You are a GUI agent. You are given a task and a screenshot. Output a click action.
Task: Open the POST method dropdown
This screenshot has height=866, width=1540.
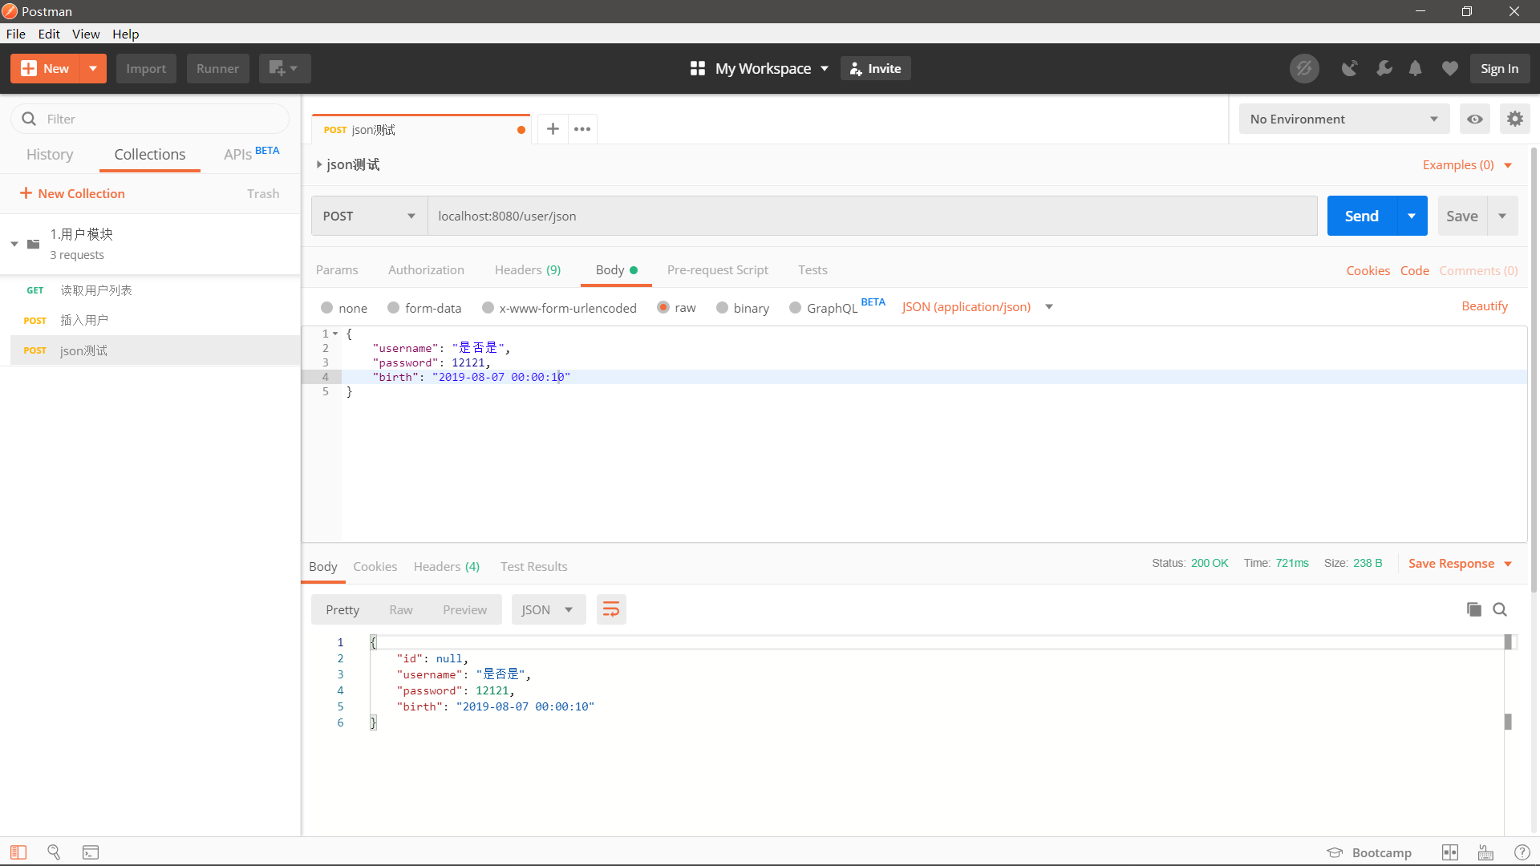coord(369,216)
